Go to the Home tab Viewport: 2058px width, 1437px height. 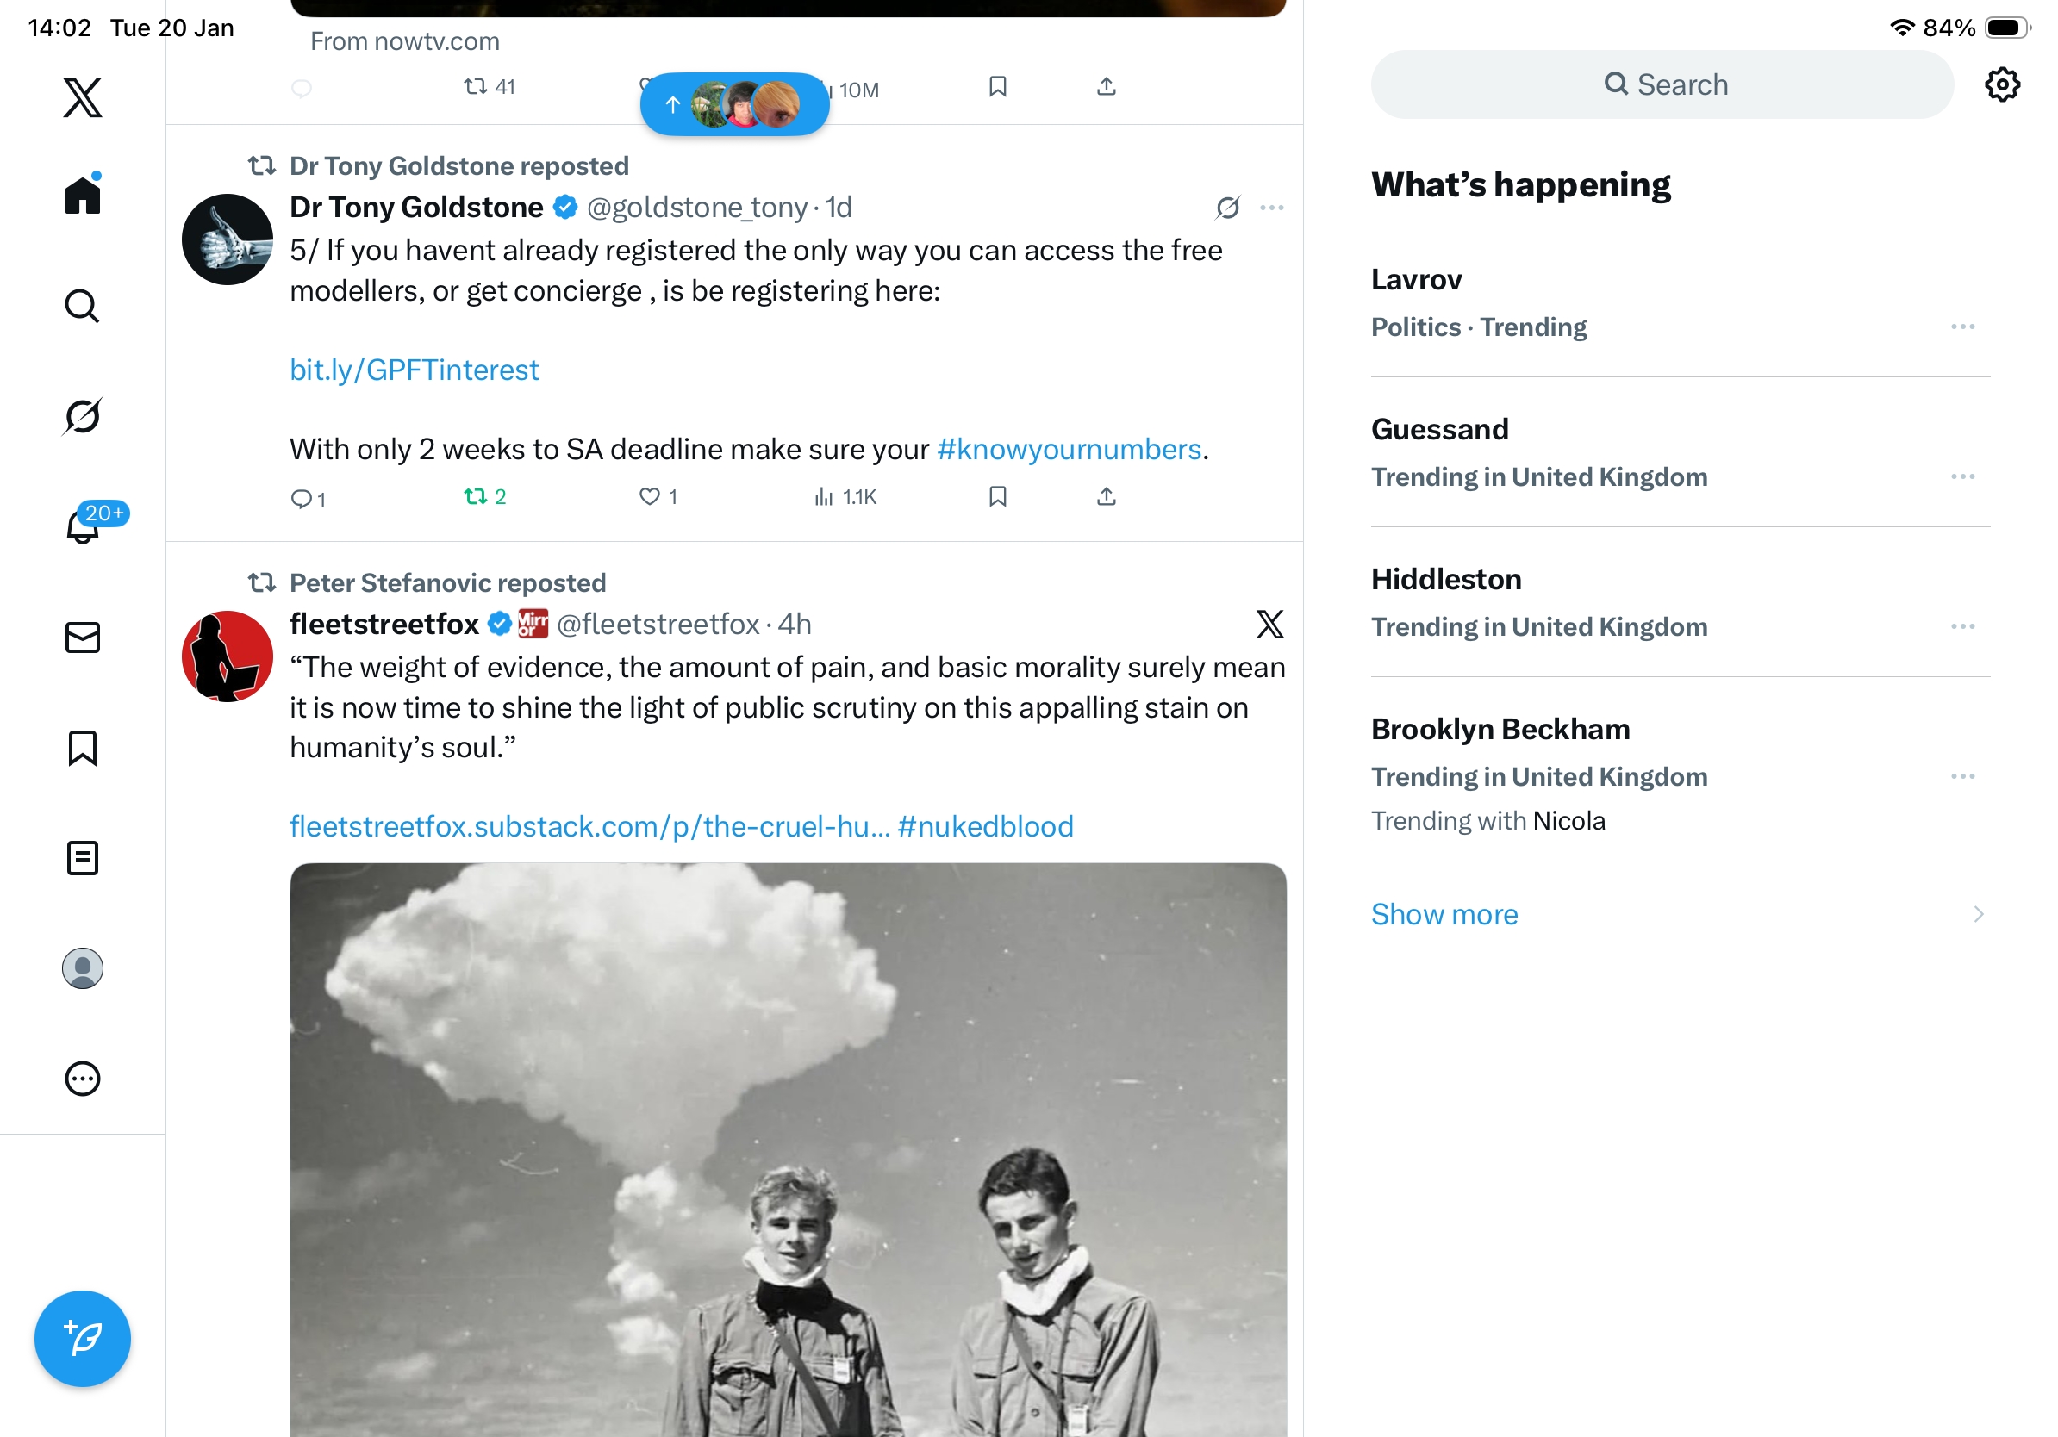coord(83,194)
